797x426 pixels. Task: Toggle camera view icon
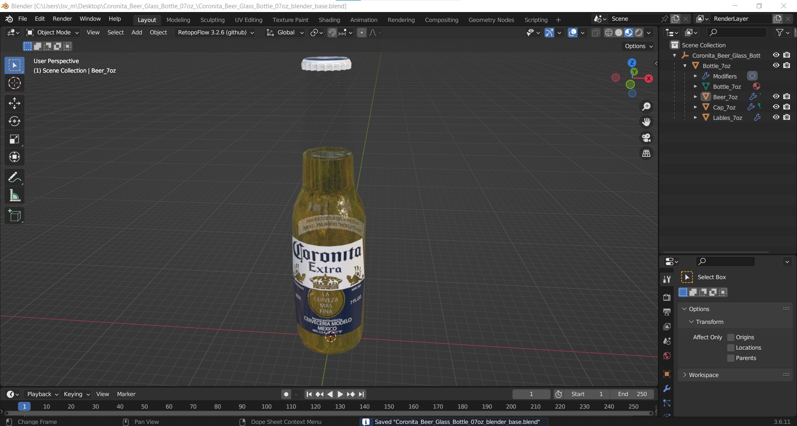pyautogui.click(x=646, y=138)
